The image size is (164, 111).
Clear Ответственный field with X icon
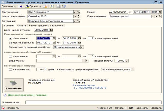click(x=156, y=16)
